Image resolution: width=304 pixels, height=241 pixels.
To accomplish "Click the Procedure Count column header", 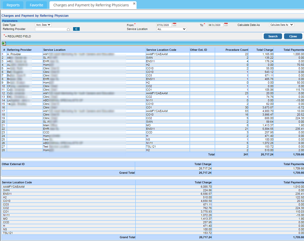I will click(x=237, y=50).
